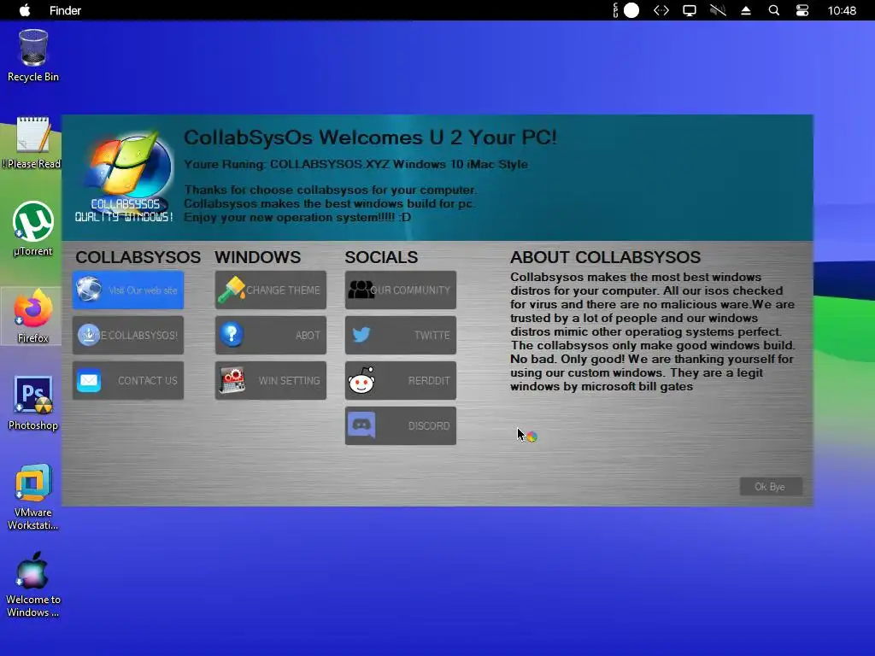
Task: Click the white circle menu bar icon
Action: (631, 10)
